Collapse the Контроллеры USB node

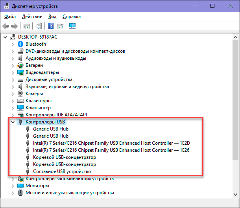(13, 122)
